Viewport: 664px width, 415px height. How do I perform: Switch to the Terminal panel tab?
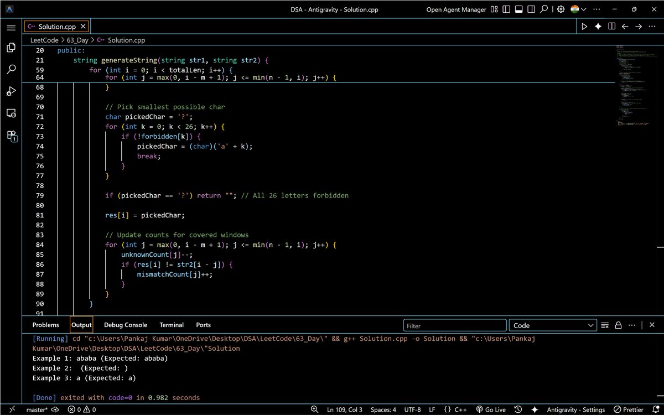[172, 325]
